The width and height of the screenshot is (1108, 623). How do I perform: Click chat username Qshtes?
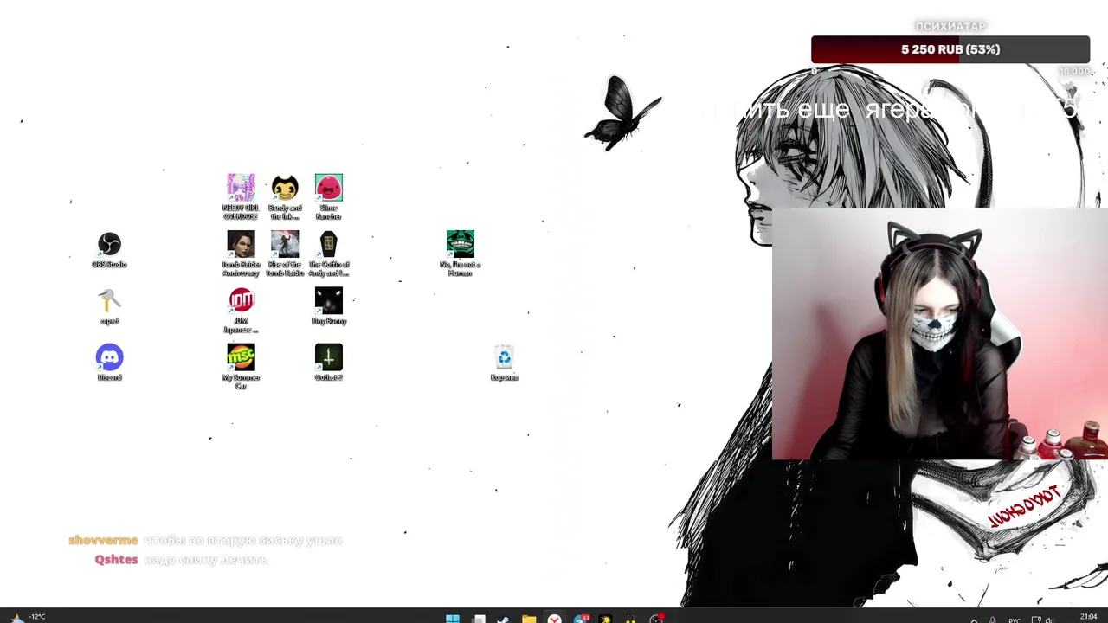[x=116, y=560]
